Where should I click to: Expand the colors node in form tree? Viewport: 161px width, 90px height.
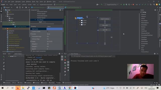(80, 20)
